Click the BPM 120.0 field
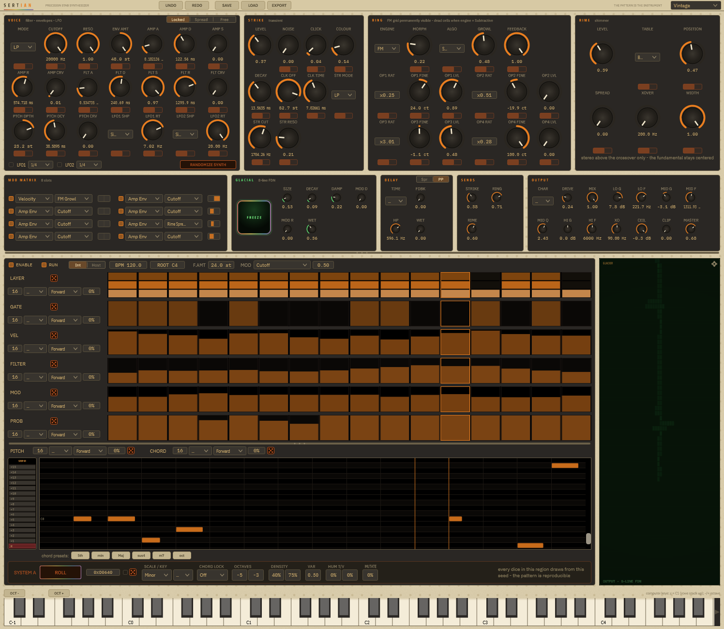724x629 pixels. point(128,265)
